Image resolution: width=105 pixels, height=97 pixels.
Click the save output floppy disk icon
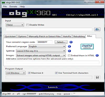[x=97, y=77]
